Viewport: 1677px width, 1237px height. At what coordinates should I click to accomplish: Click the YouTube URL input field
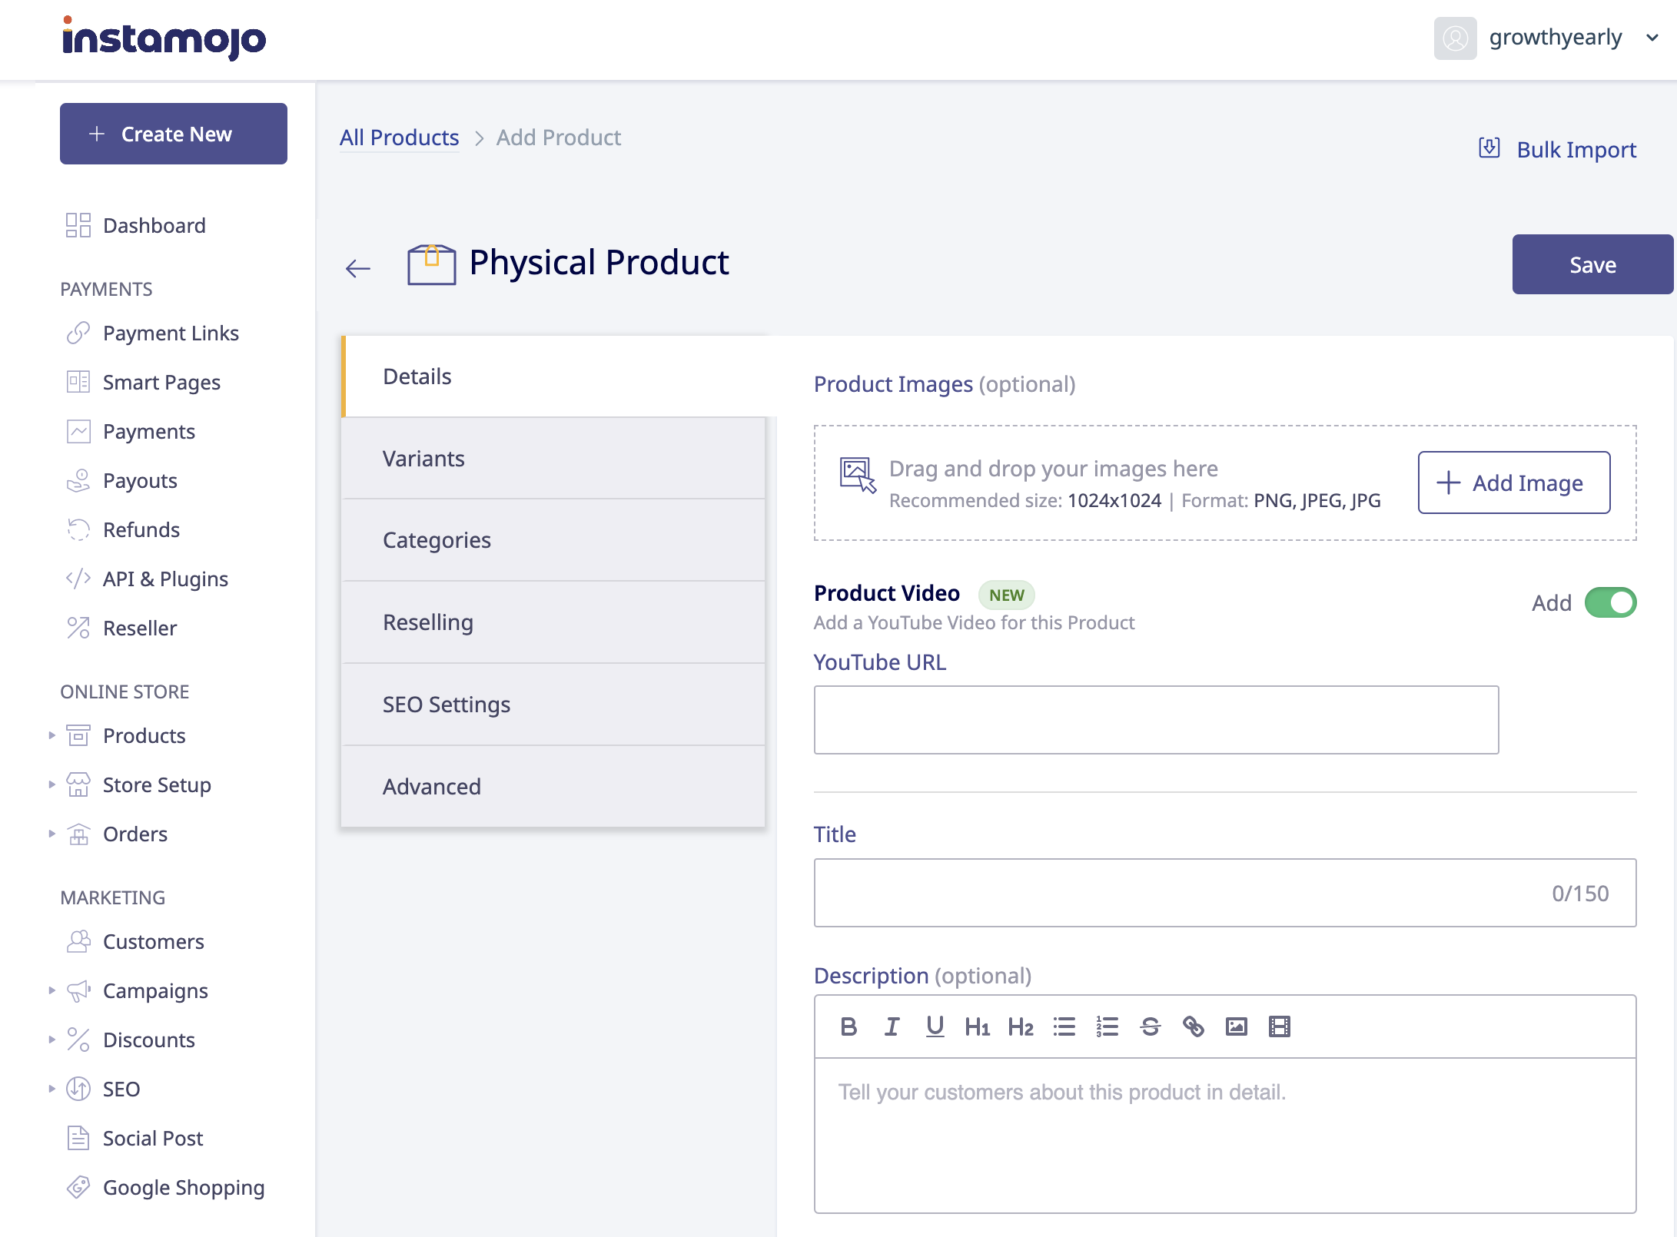pos(1156,720)
